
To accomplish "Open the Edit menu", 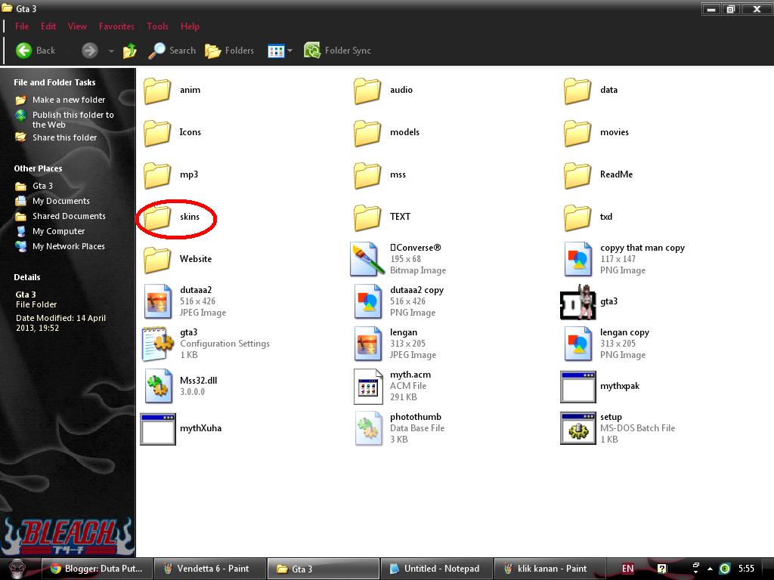I will click(48, 26).
